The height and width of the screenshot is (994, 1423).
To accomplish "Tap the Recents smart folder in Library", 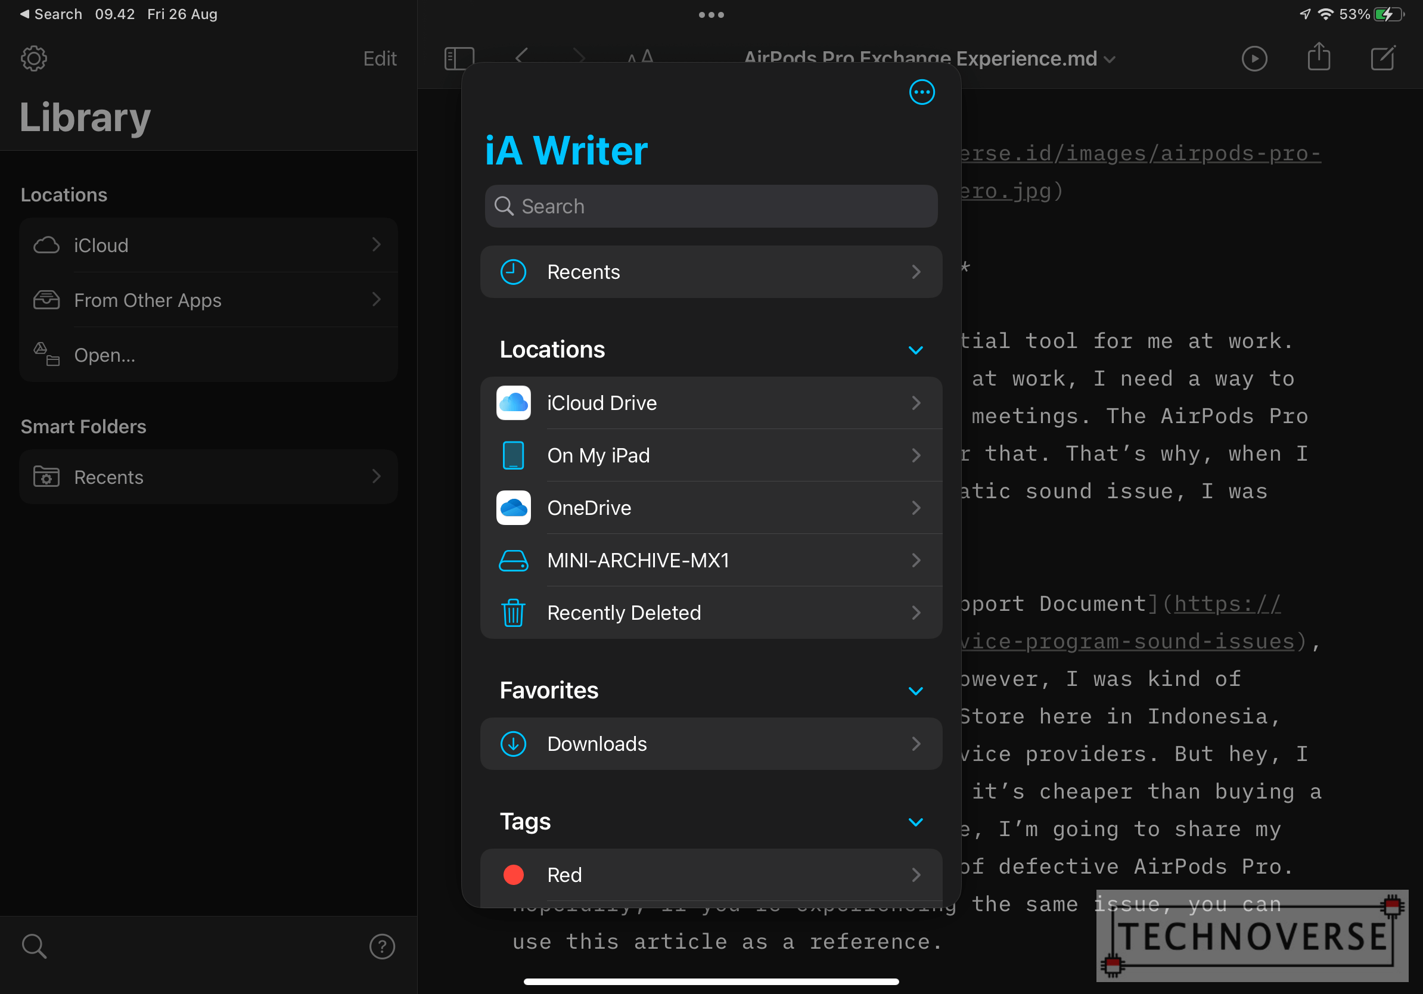I will [x=210, y=476].
